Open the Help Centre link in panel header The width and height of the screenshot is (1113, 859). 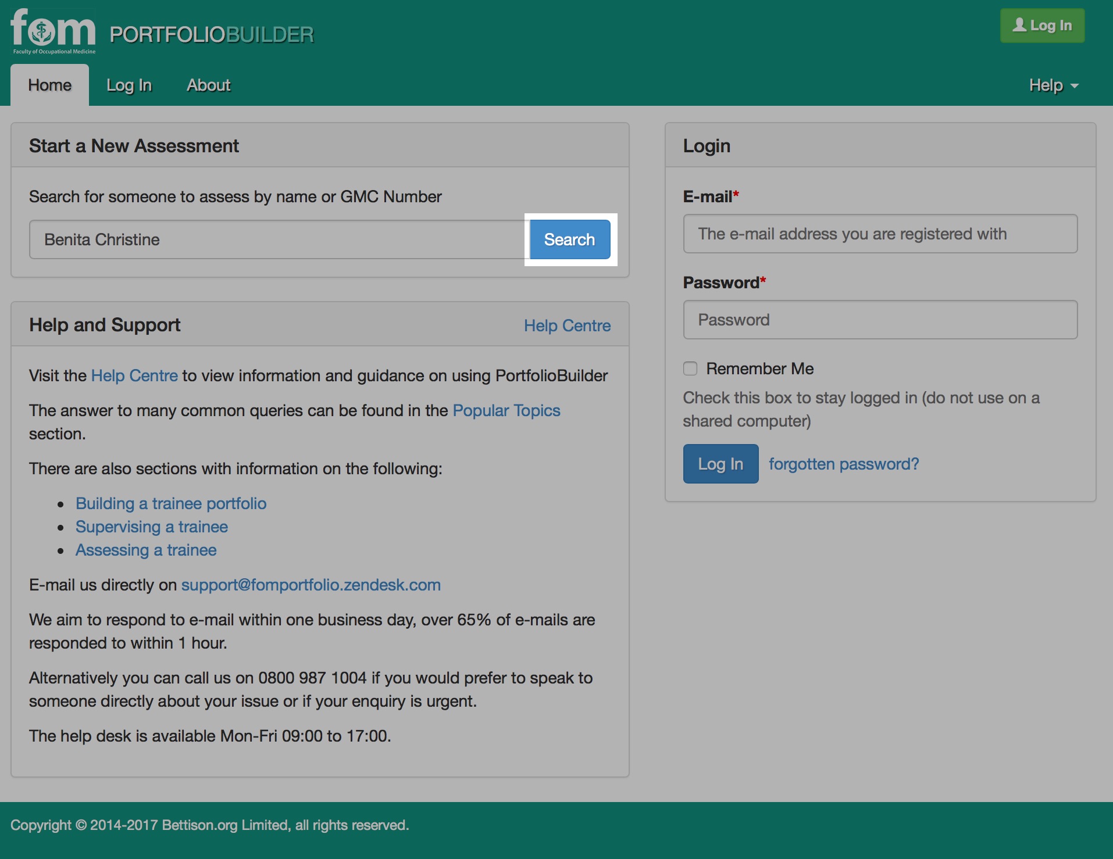point(567,325)
